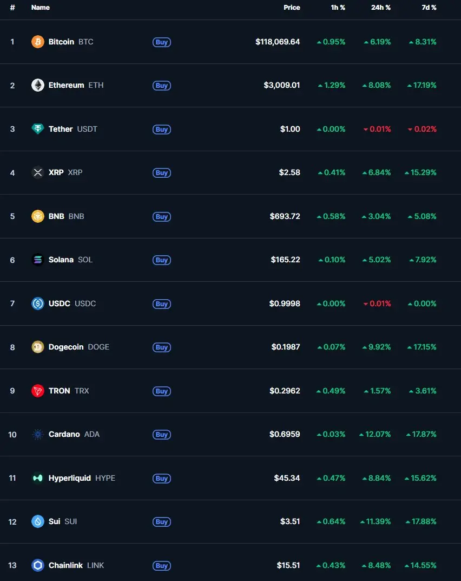Sort table by the Price column header
Viewport: 461px width, 581px height.
(x=292, y=8)
